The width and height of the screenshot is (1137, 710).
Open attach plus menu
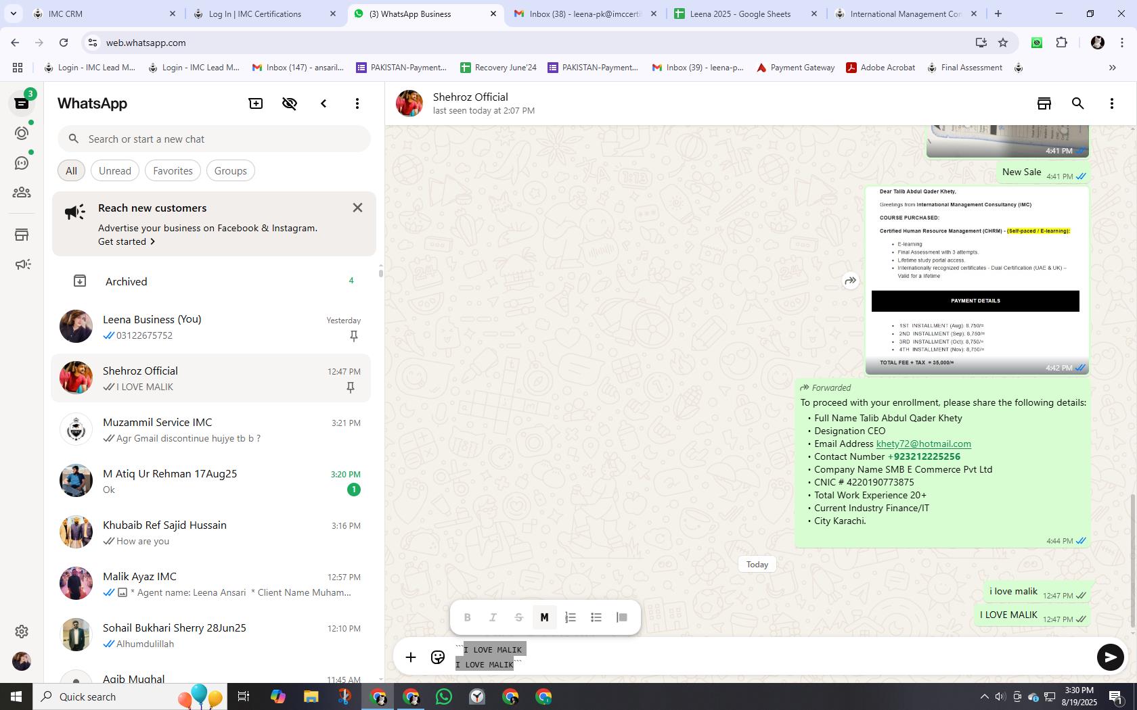(x=411, y=657)
